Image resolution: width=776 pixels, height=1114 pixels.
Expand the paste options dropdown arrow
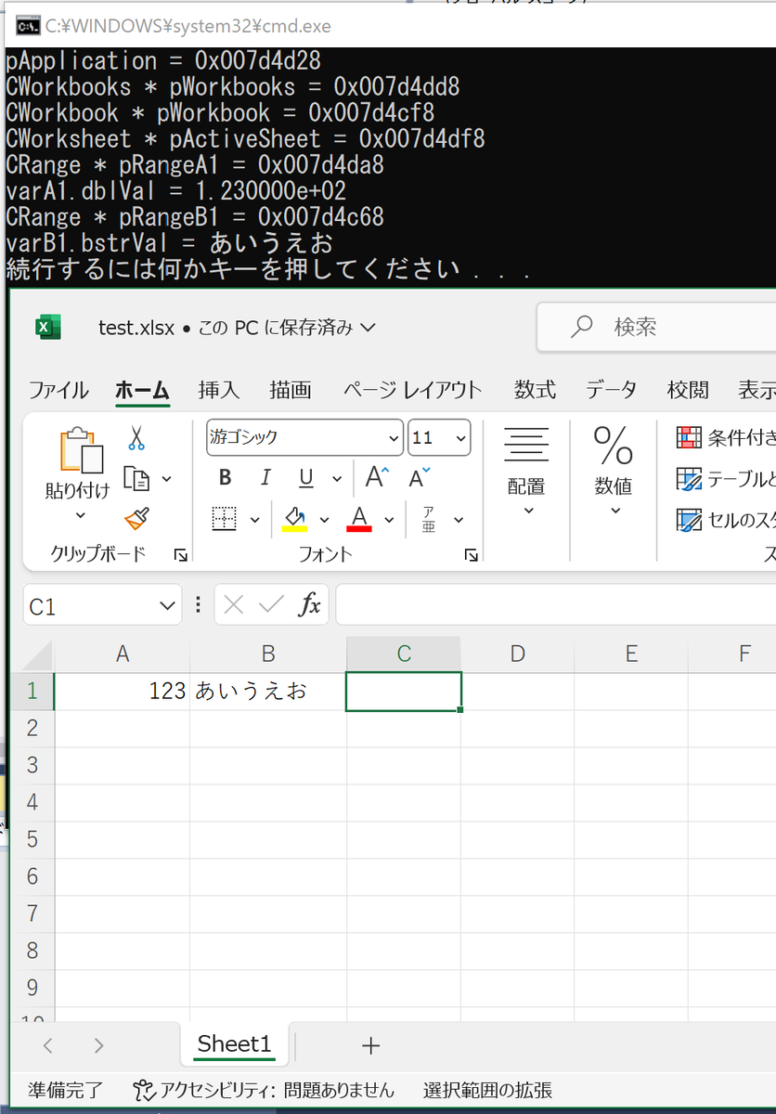[x=80, y=515]
